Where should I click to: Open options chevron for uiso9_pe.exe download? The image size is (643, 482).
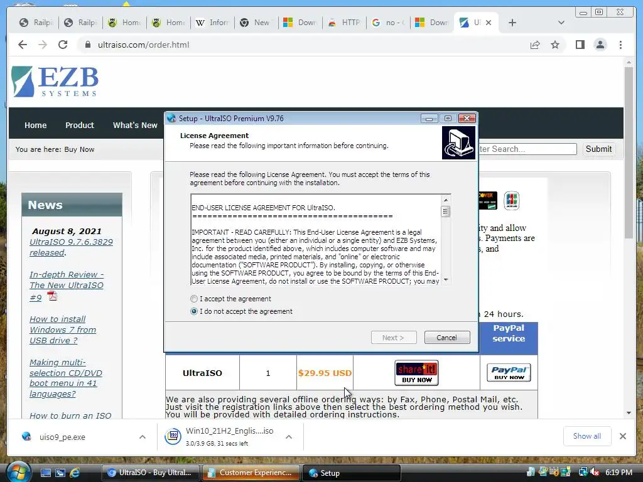(143, 437)
